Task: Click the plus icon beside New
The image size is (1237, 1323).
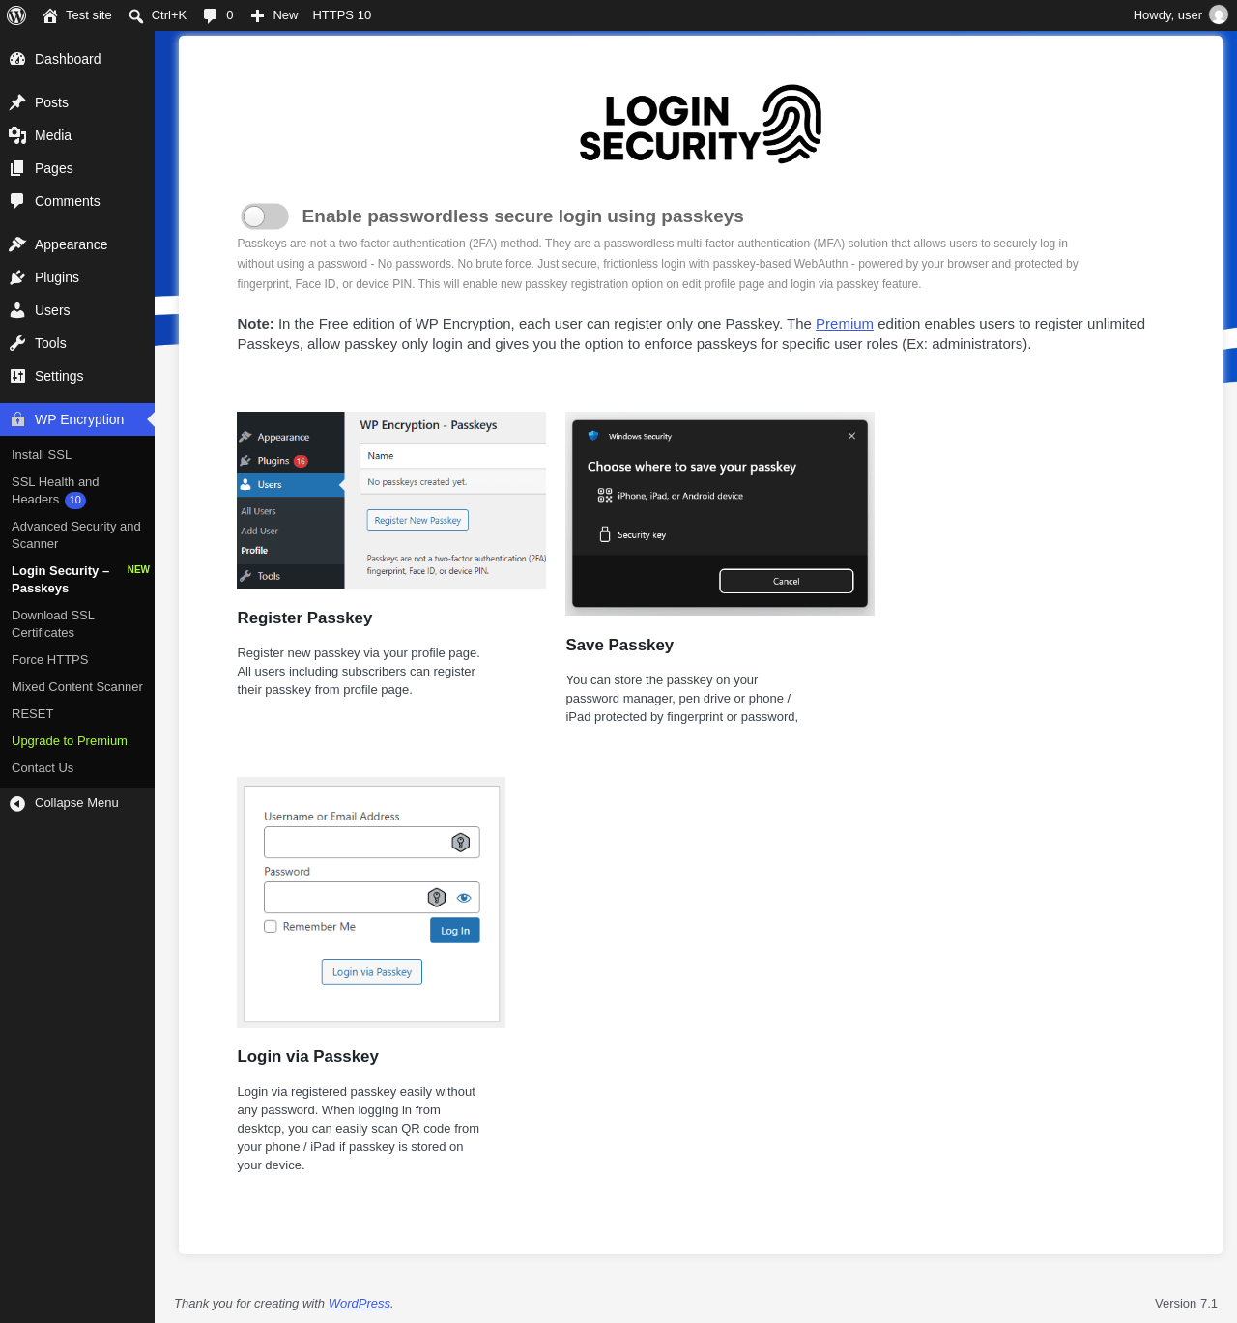Action: coord(257,15)
